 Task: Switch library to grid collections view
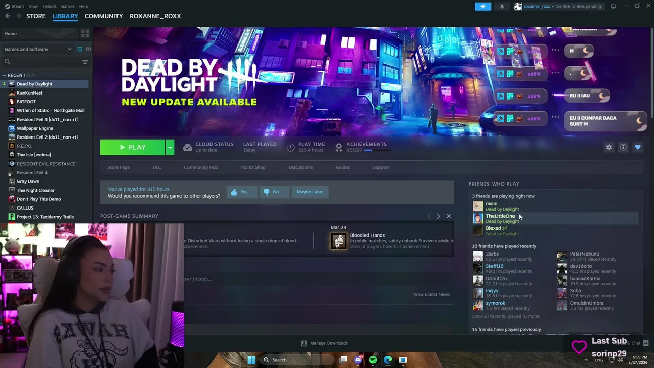(85, 33)
